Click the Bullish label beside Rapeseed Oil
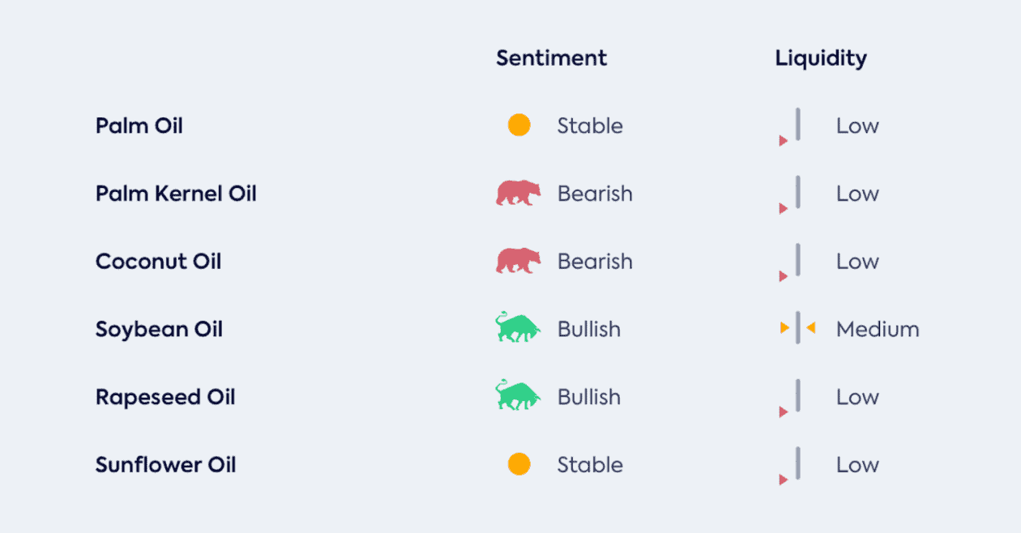1021x533 pixels. 589,397
